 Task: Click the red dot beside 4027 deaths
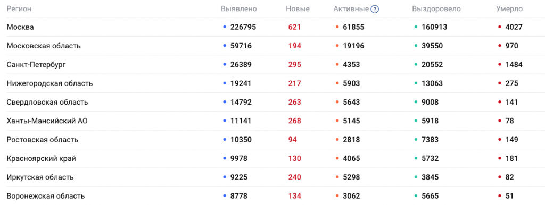(500, 27)
